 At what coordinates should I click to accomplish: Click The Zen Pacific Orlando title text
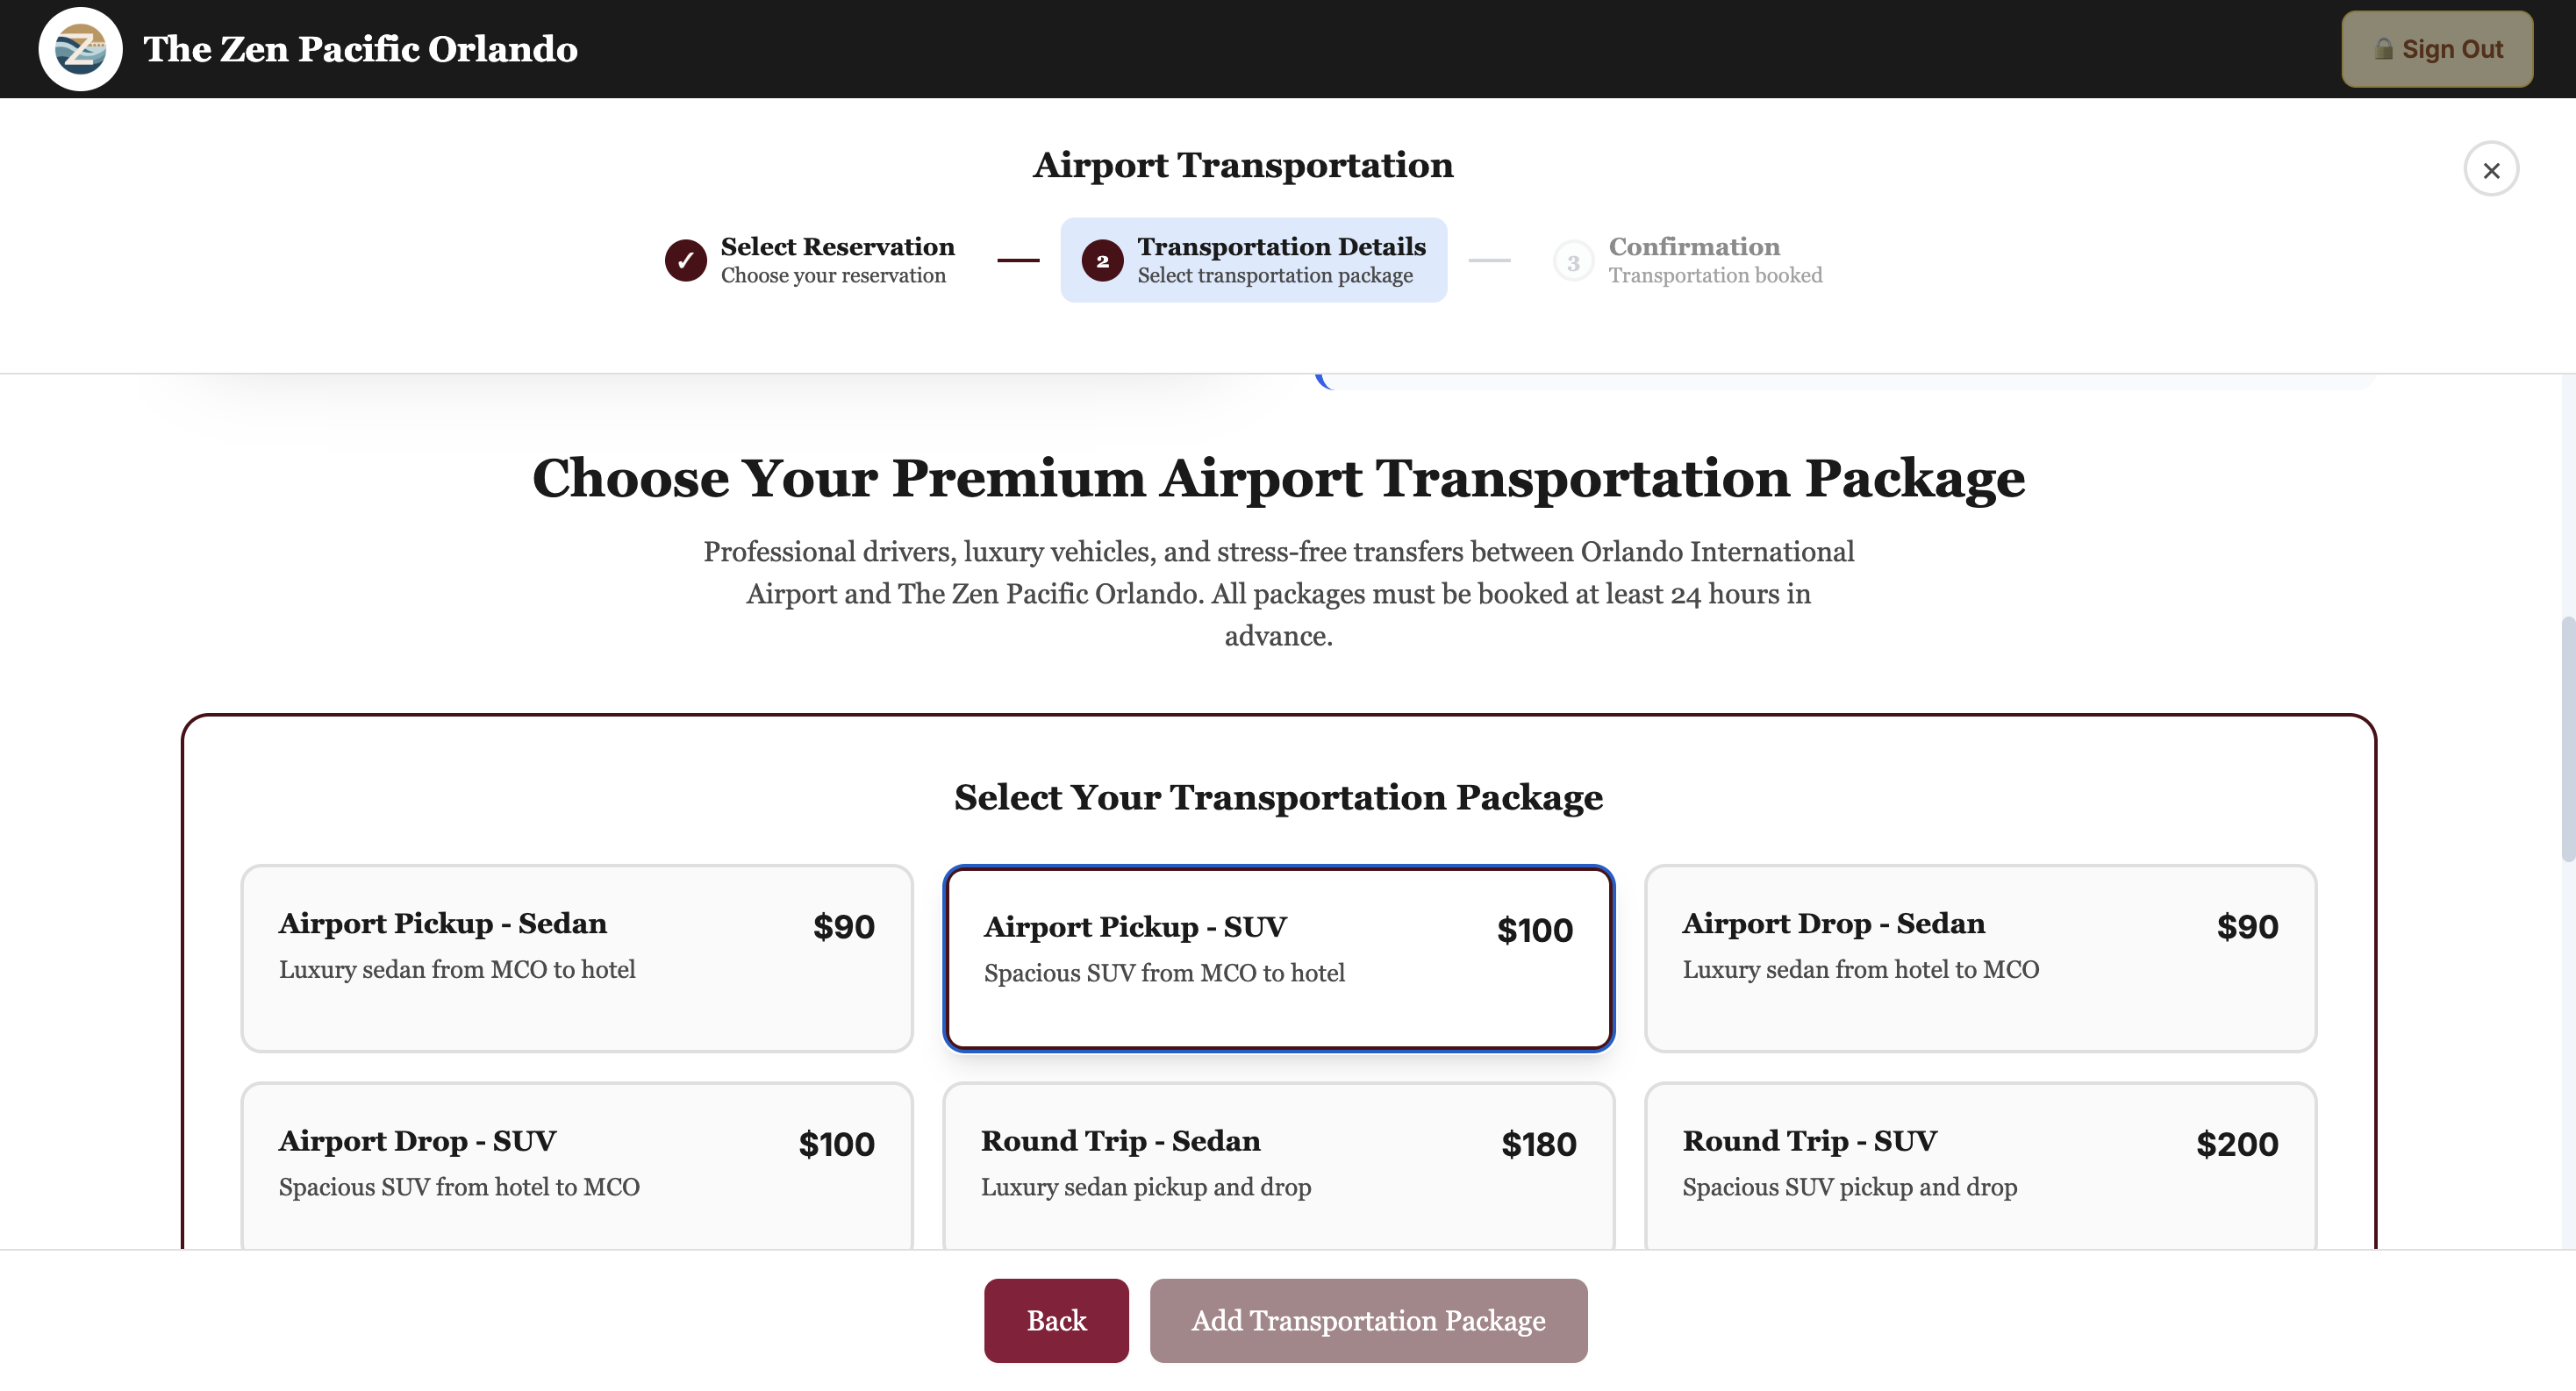[361, 48]
